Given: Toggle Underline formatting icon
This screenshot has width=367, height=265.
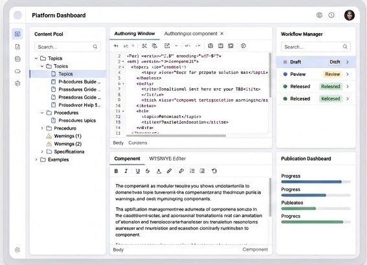Looking at the screenshot, I should pos(138,171).
